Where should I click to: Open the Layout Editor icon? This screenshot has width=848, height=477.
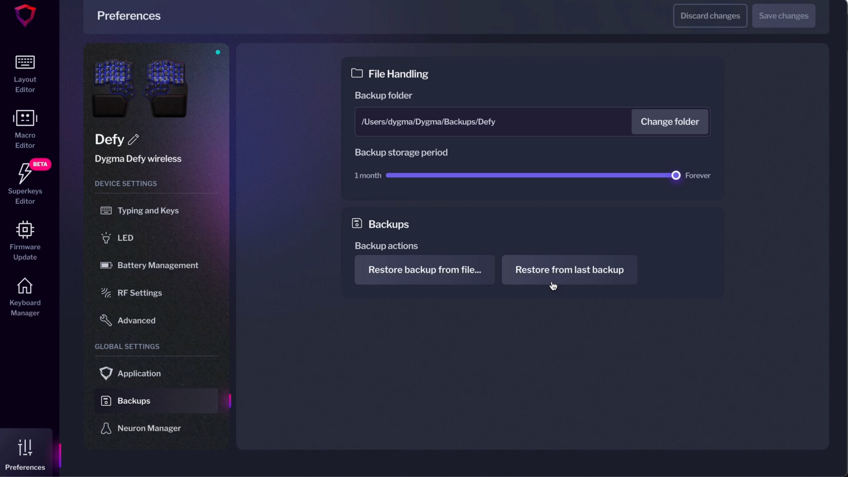(25, 62)
